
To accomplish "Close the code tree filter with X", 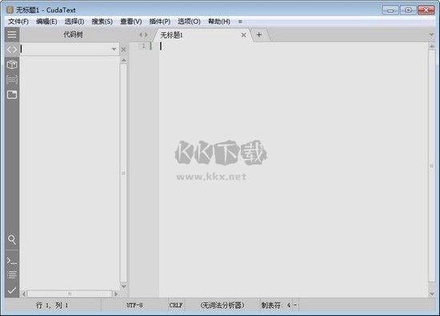I will point(123,49).
